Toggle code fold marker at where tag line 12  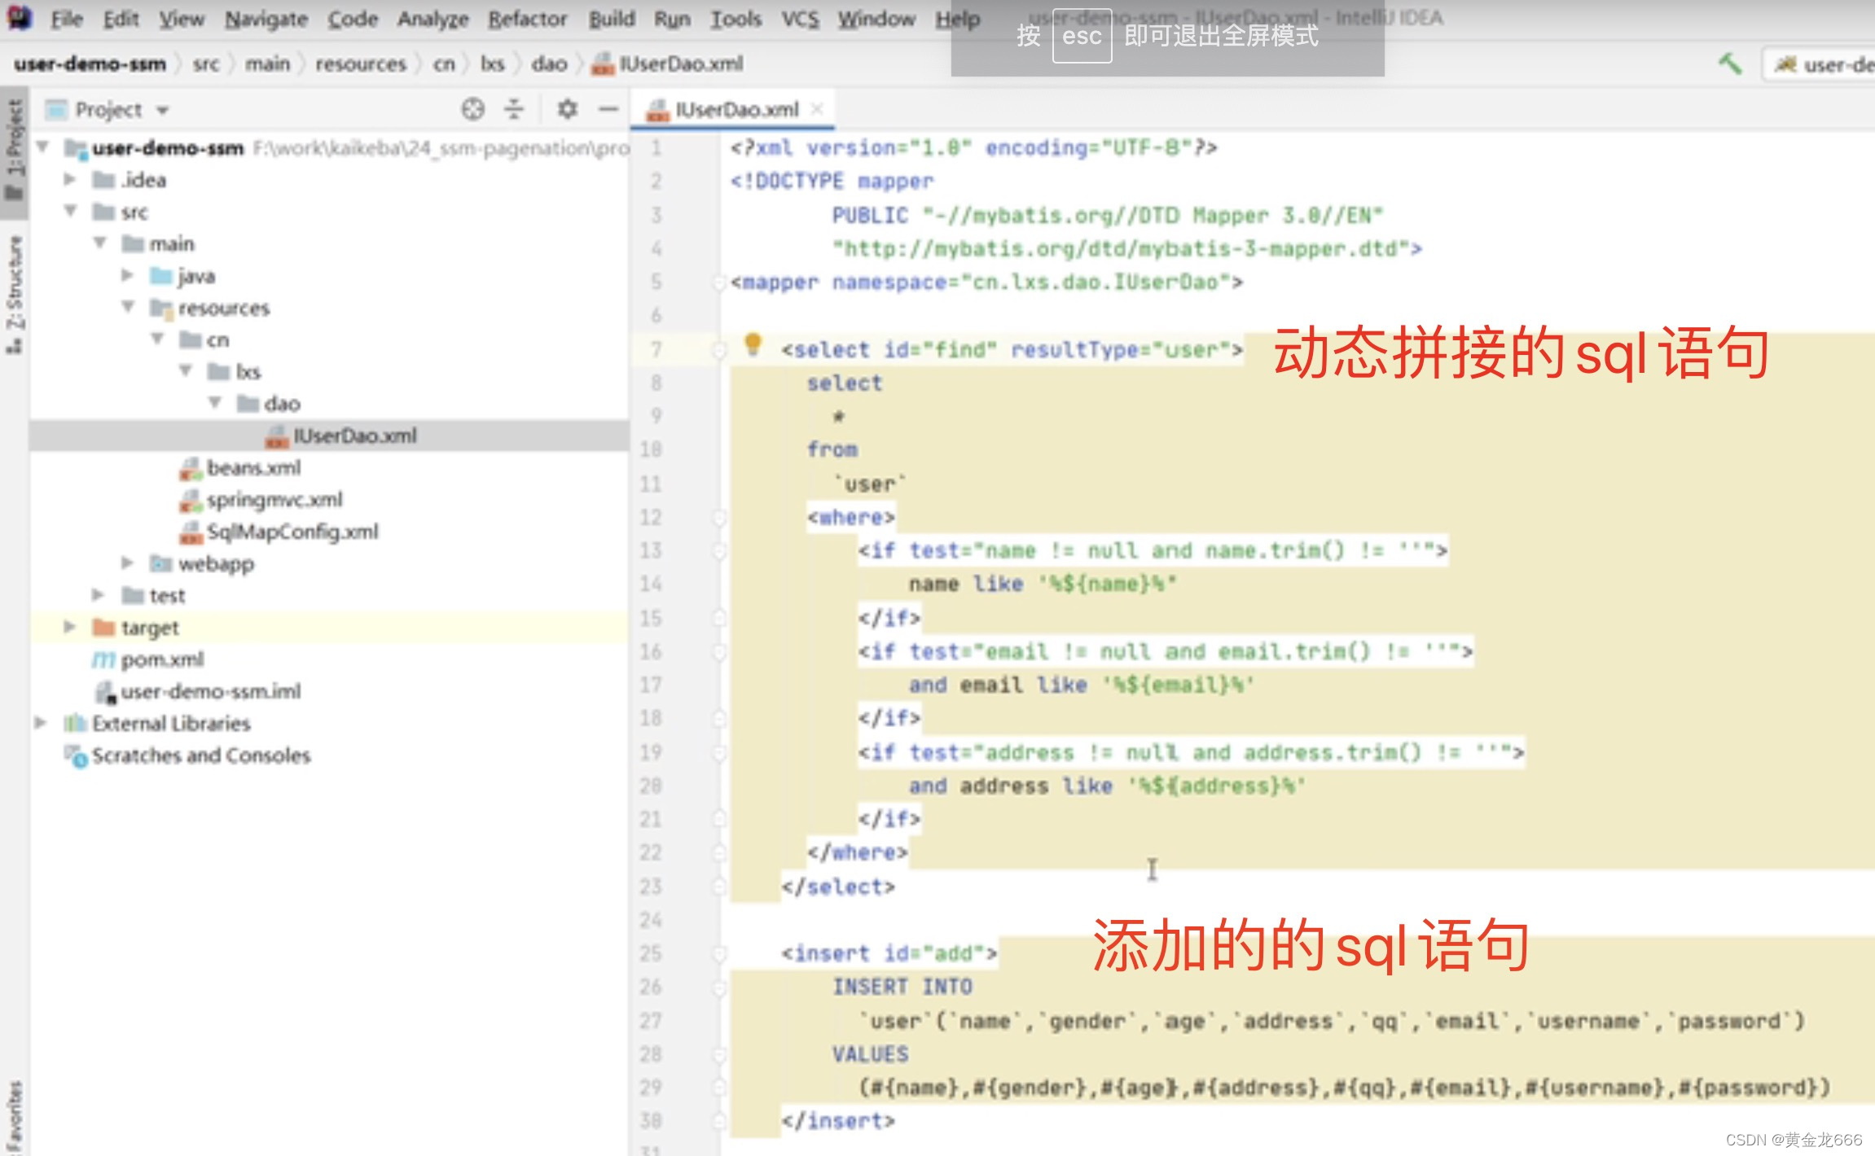718,518
